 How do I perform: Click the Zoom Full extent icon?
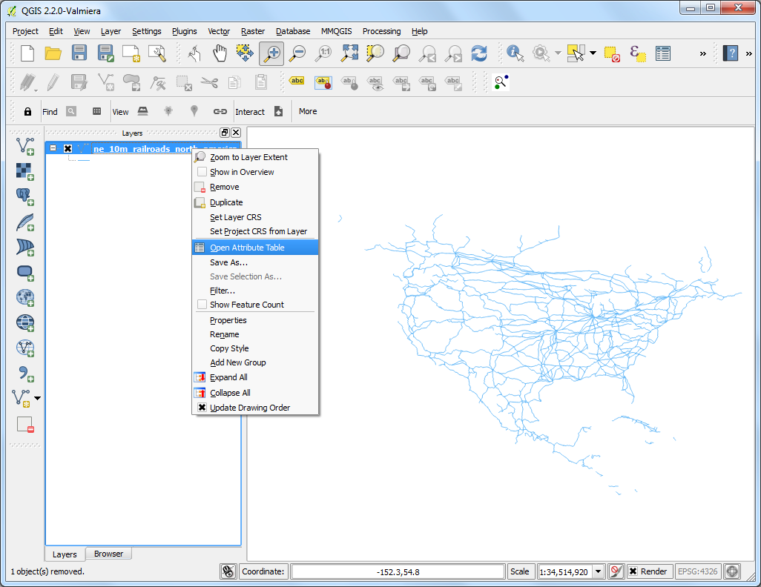[x=349, y=53]
